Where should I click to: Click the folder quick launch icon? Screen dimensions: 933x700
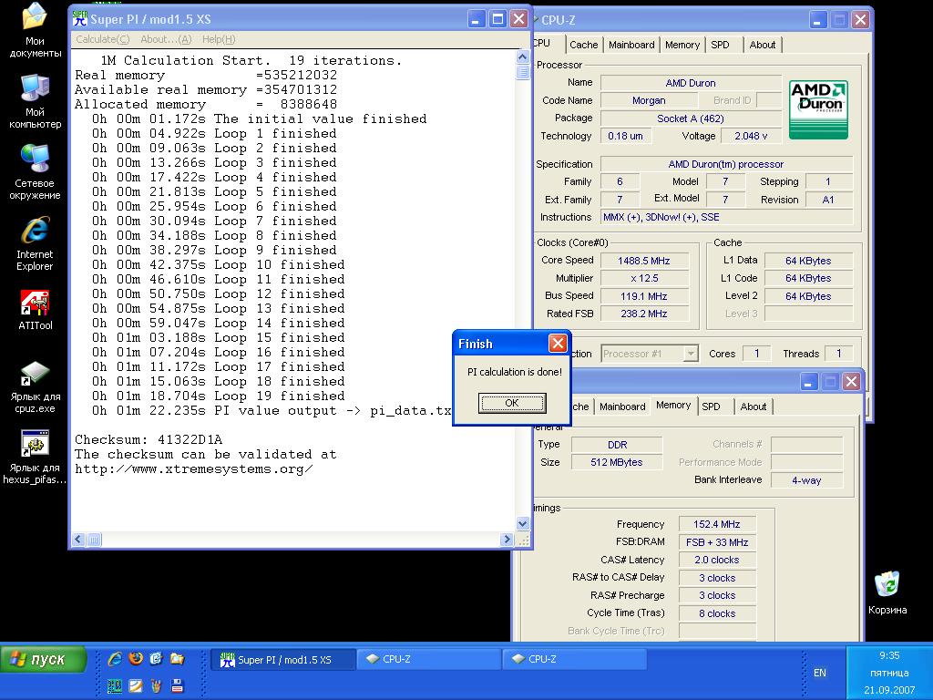[178, 659]
